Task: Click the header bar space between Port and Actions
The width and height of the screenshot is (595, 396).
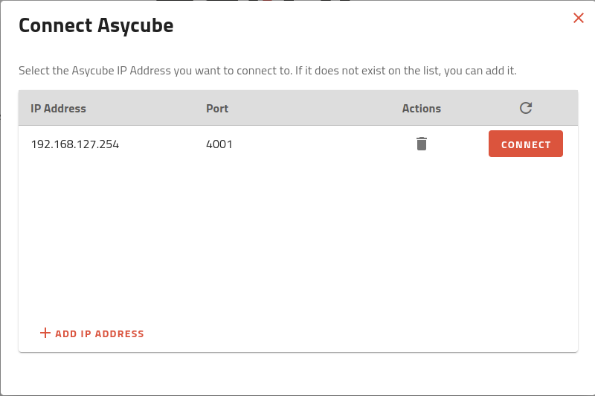Action: pyautogui.click(x=312, y=109)
